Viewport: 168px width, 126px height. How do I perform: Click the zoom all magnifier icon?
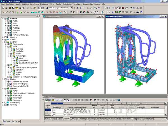pos(78,12)
